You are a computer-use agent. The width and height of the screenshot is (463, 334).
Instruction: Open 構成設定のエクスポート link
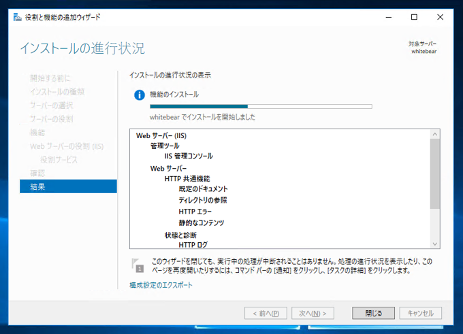coord(161,285)
